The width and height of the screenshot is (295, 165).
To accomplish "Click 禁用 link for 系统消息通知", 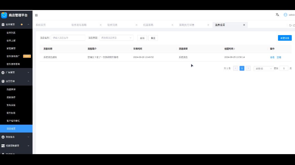I will click(279, 57).
